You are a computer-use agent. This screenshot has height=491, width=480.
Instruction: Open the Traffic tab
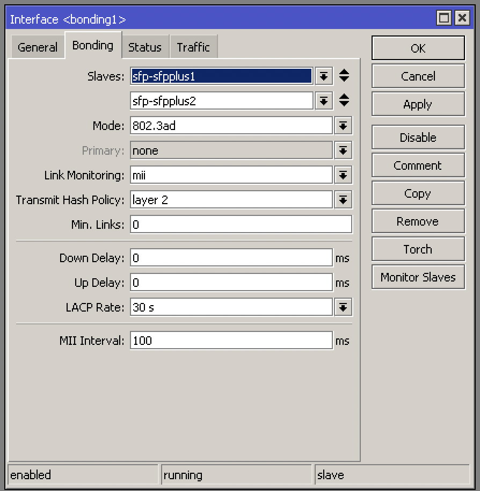193,47
